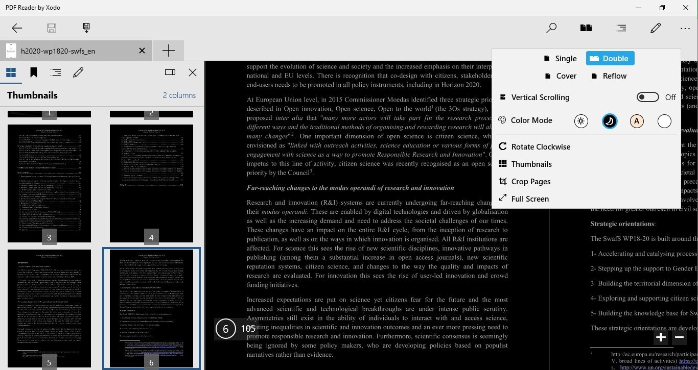The image size is (698, 370).
Task: Toggle Vertical Scrolling switch
Action: pos(647,97)
